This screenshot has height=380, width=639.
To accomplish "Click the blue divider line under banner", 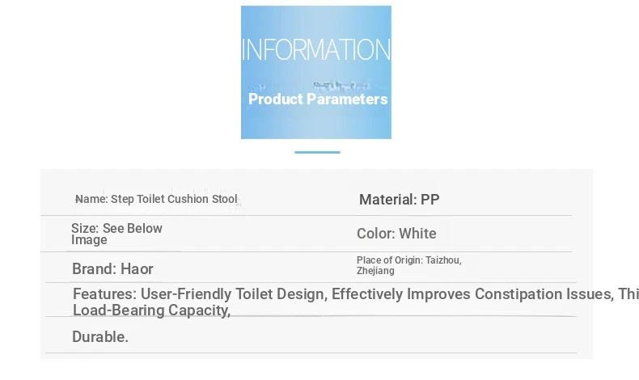I will click(317, 152).
